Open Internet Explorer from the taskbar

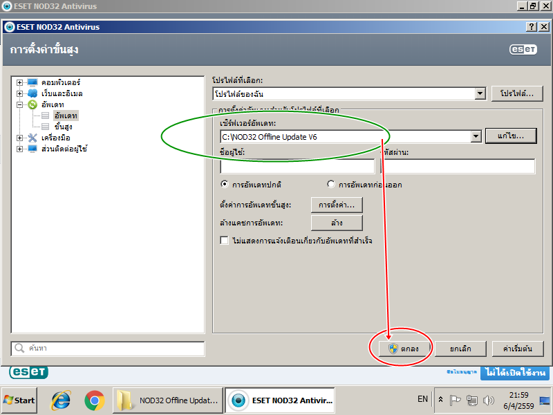tap(61, 400)
